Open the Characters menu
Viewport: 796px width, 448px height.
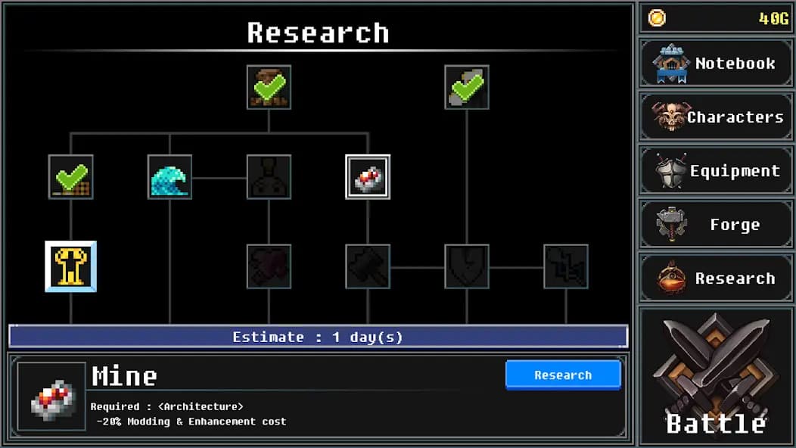pyautogui.click(x=717, y=117)
